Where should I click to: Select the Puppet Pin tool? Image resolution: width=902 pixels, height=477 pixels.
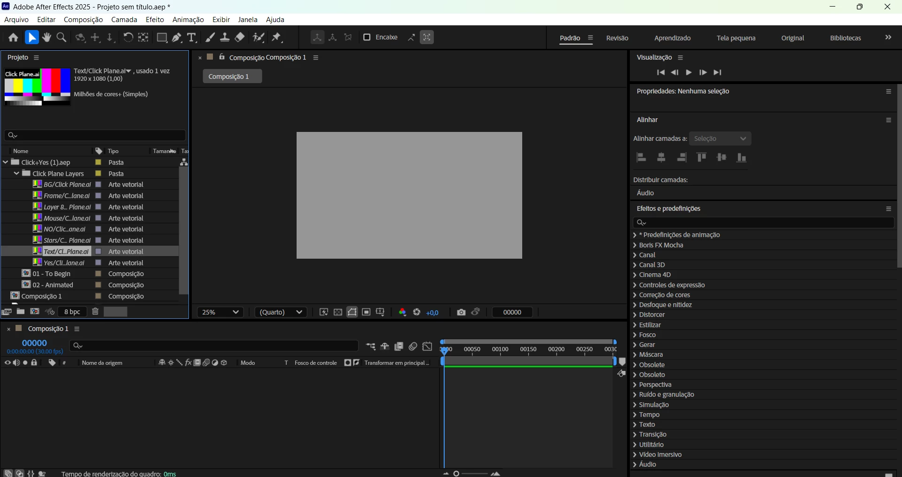pyautogui.click(x=277, y=38)
